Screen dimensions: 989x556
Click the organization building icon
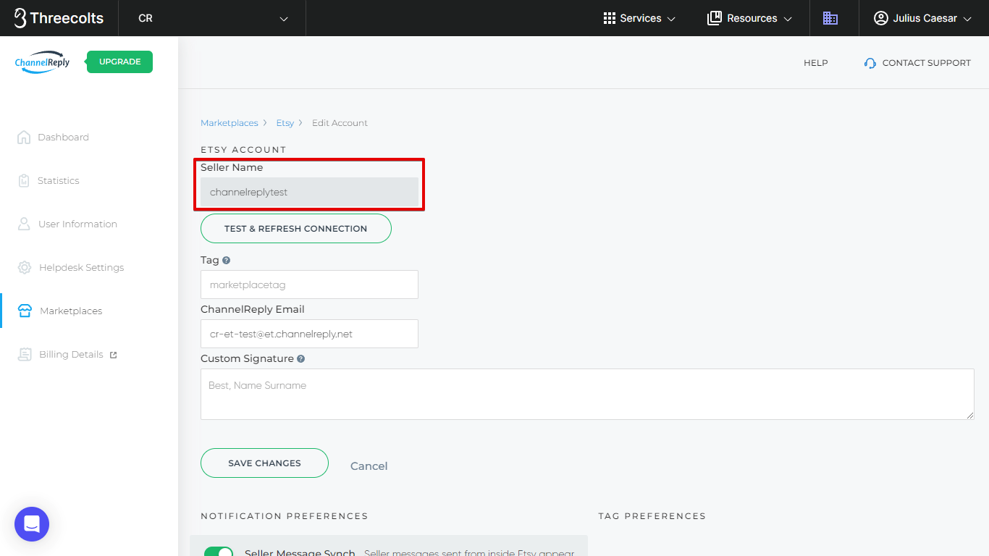pyautogui.click(x=830, y=18)
